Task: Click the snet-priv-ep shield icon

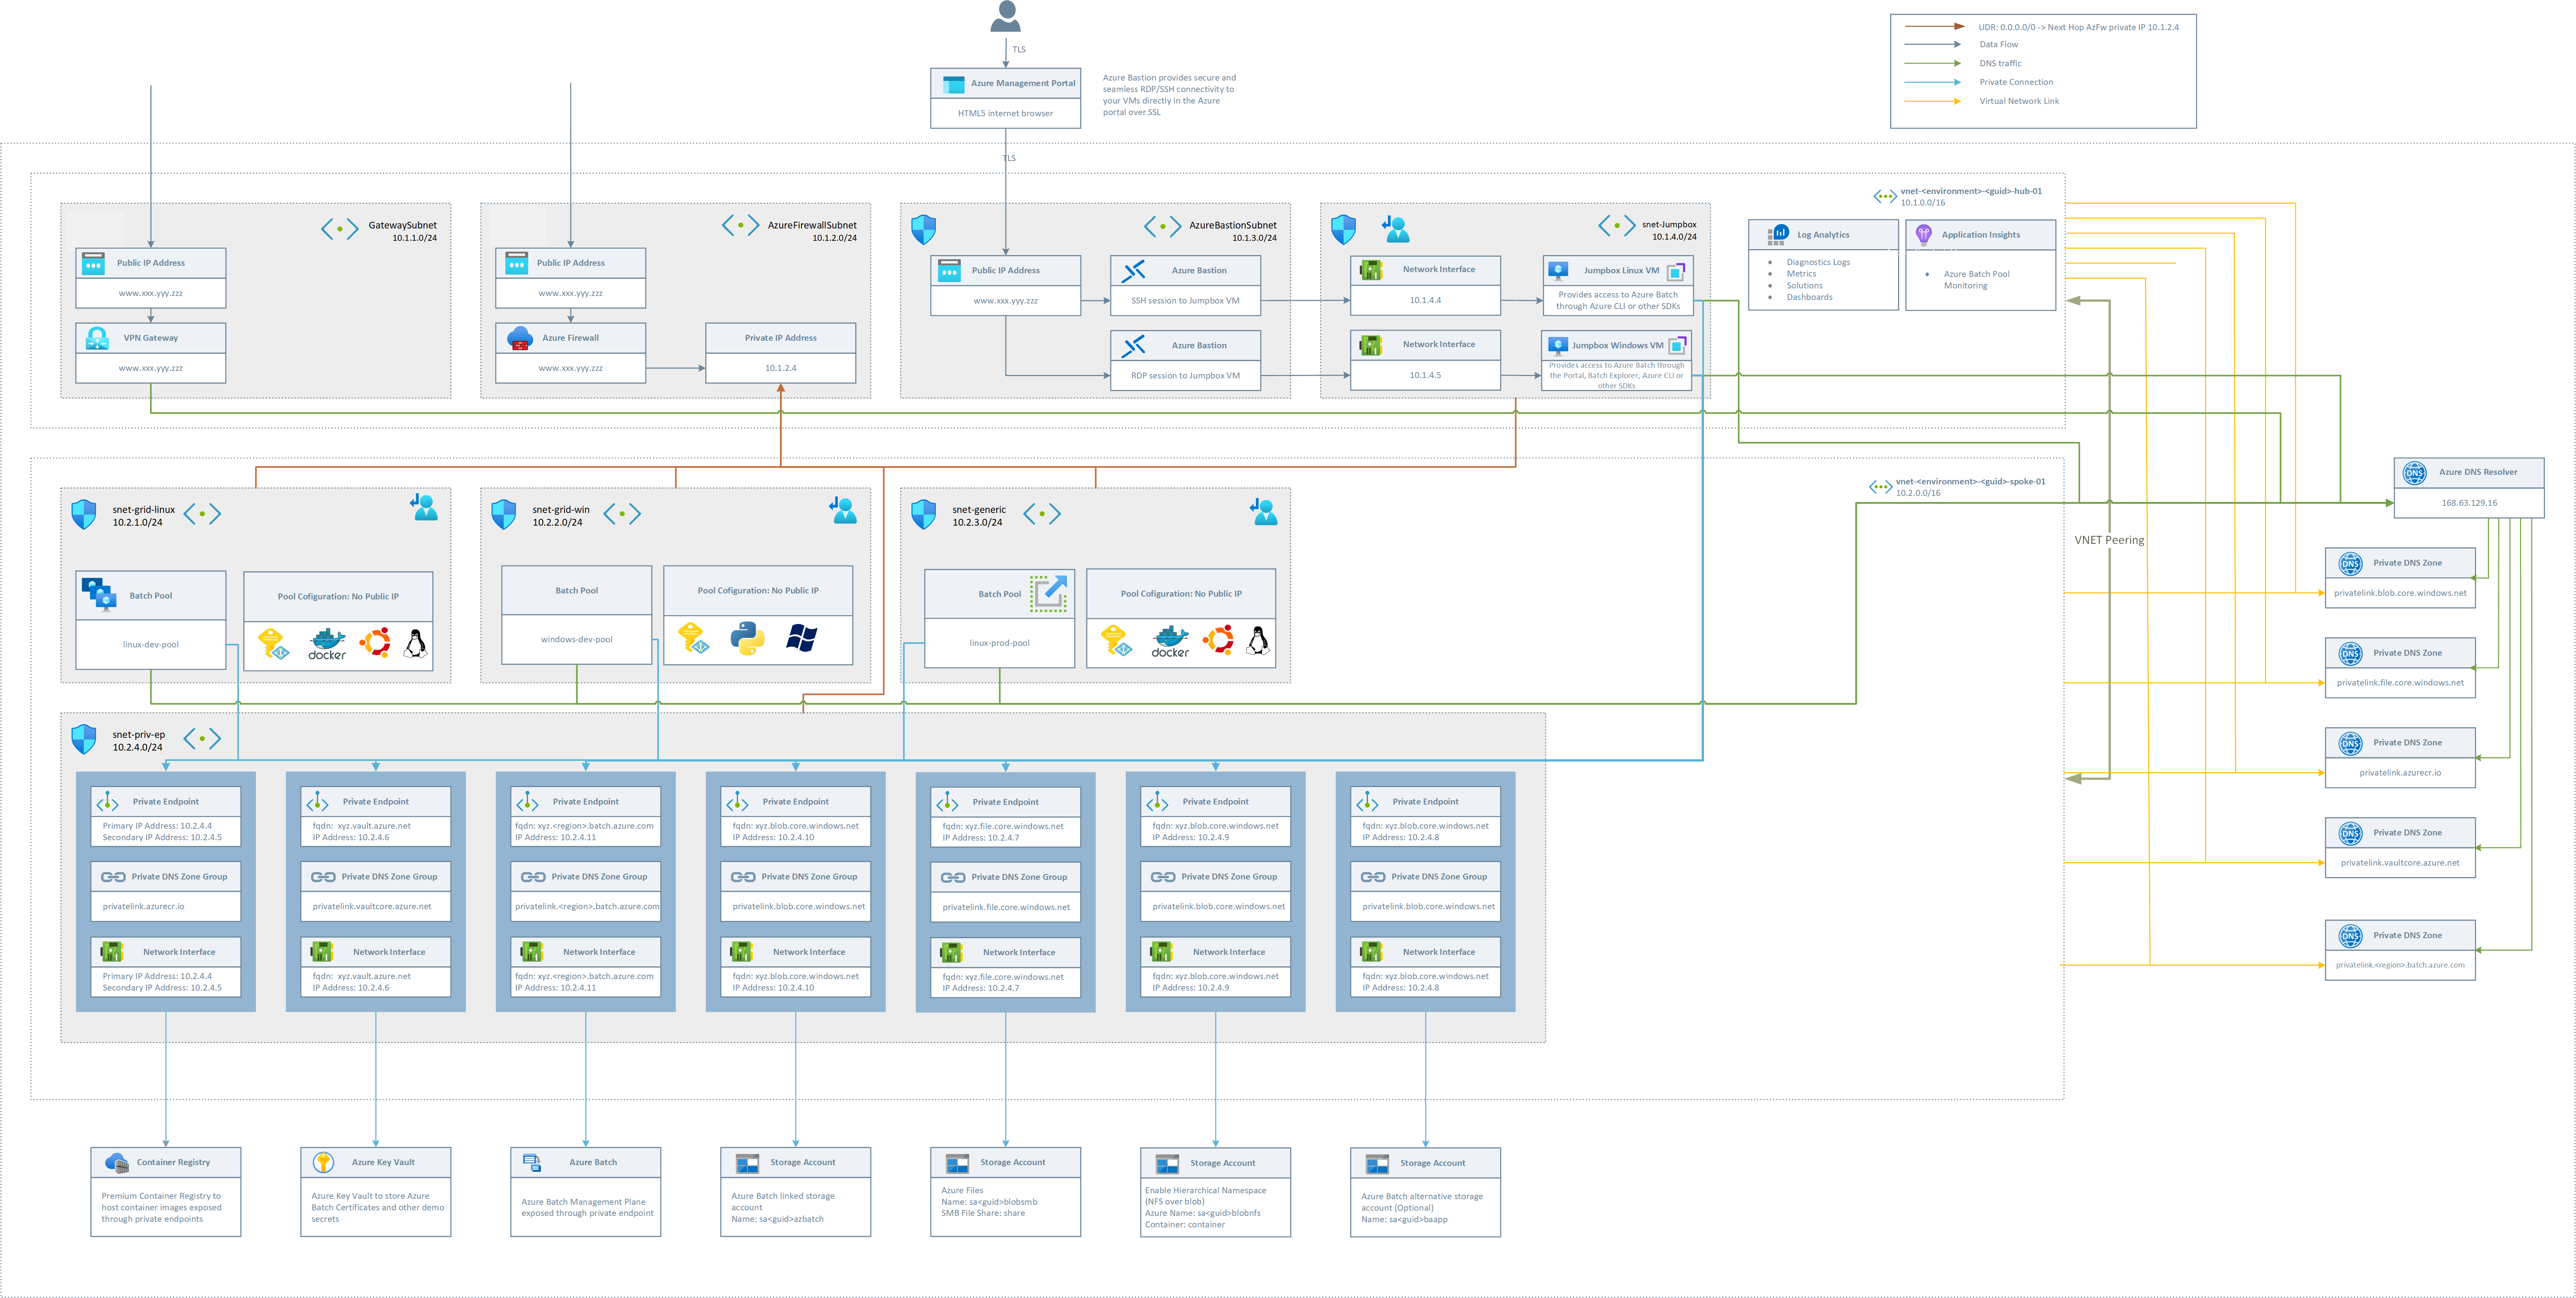Action: tap(84, 739)
